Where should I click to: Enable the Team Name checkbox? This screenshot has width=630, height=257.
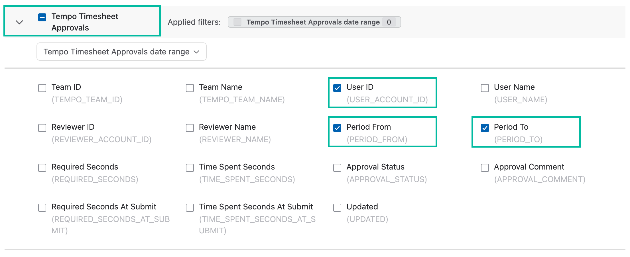[x=190, y=88]
